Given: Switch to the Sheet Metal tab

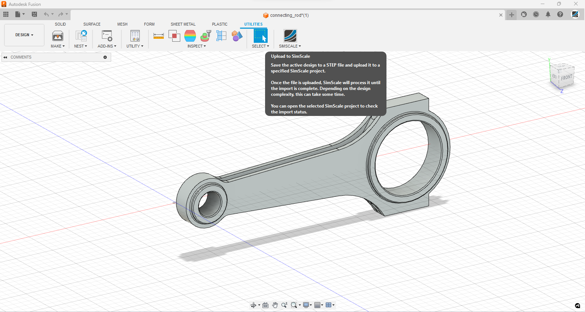Looking at the screenshot, I should pyautogui.click(x=183, y=24).
